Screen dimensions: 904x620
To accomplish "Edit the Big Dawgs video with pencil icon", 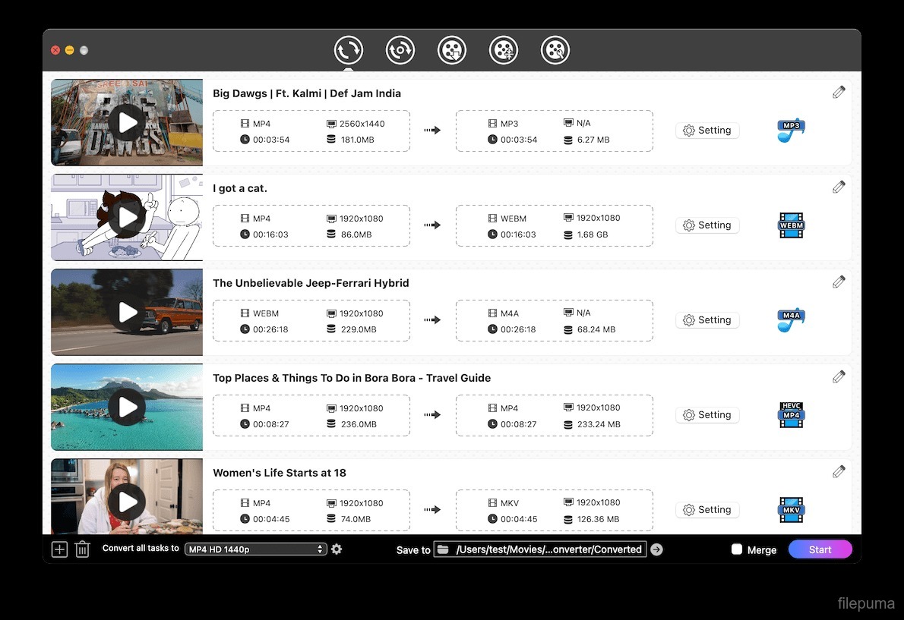I will [839, 93].
